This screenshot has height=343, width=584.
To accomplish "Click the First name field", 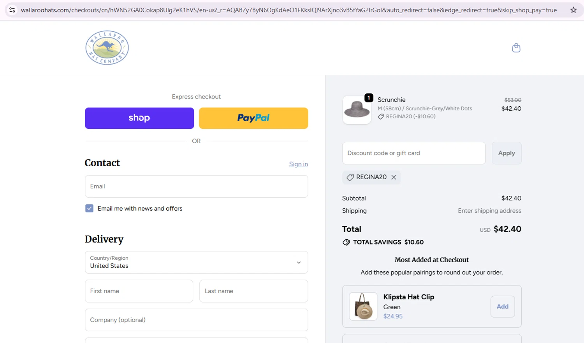I will (x=139, y=291).
